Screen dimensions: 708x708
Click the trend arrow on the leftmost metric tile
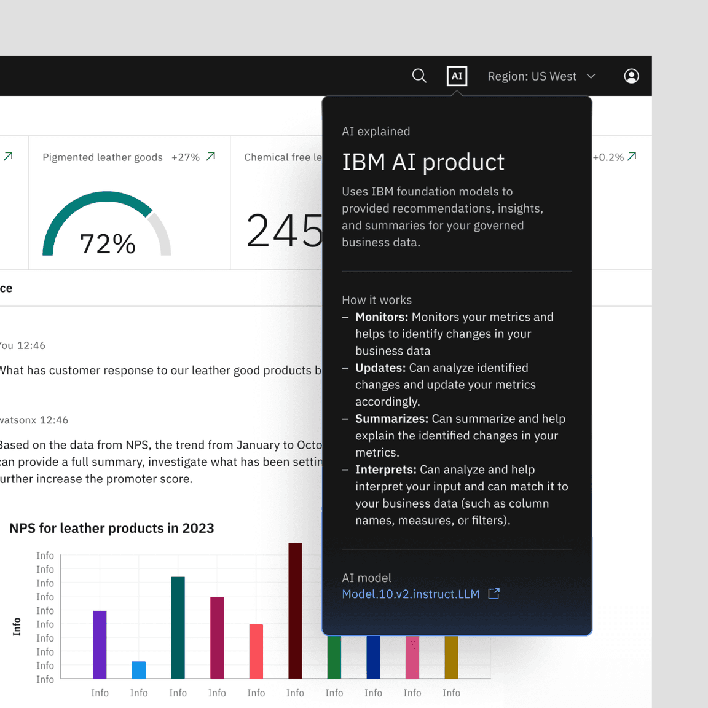pos(8,156)
